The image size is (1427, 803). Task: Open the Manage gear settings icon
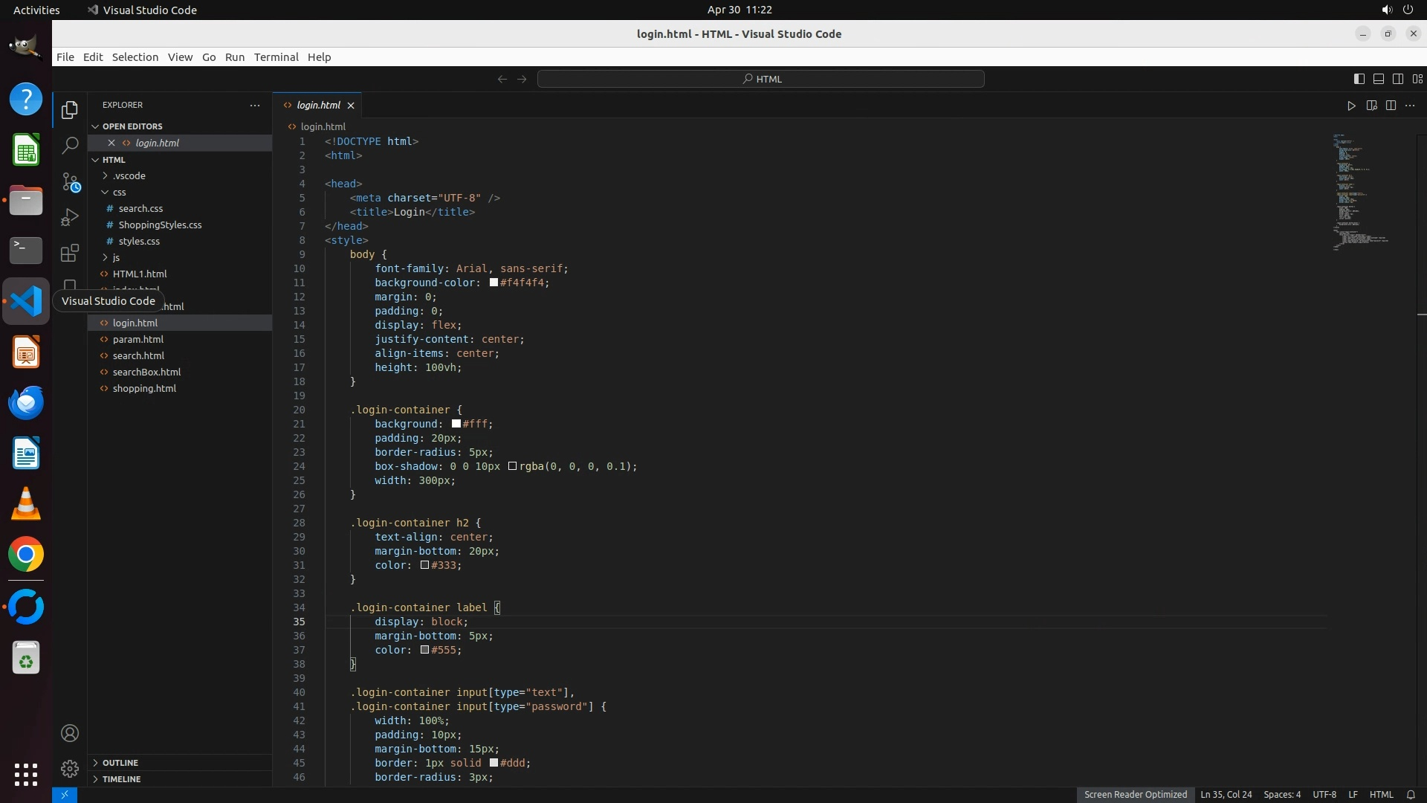click(70, 768)
